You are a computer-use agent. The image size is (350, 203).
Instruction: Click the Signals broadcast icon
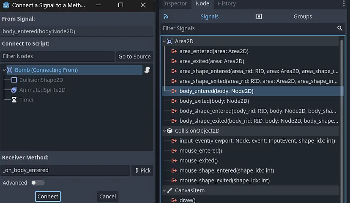click(x=166, y=16)
